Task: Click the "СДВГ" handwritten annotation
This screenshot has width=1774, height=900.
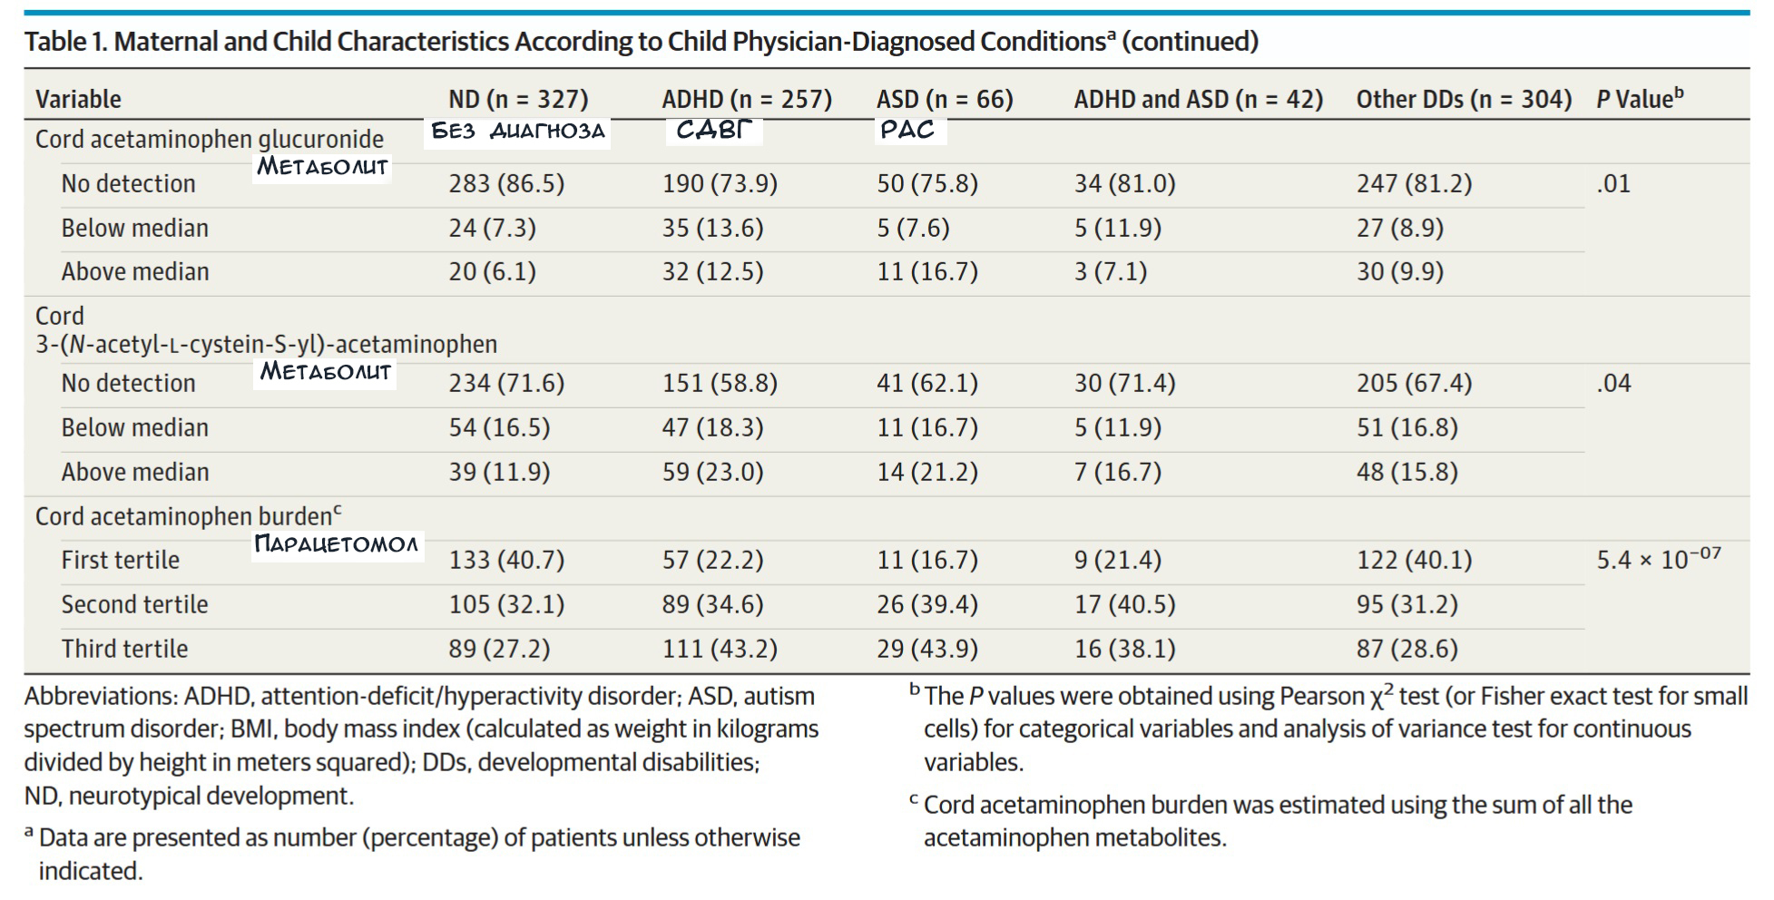Action: coord(714,131)
